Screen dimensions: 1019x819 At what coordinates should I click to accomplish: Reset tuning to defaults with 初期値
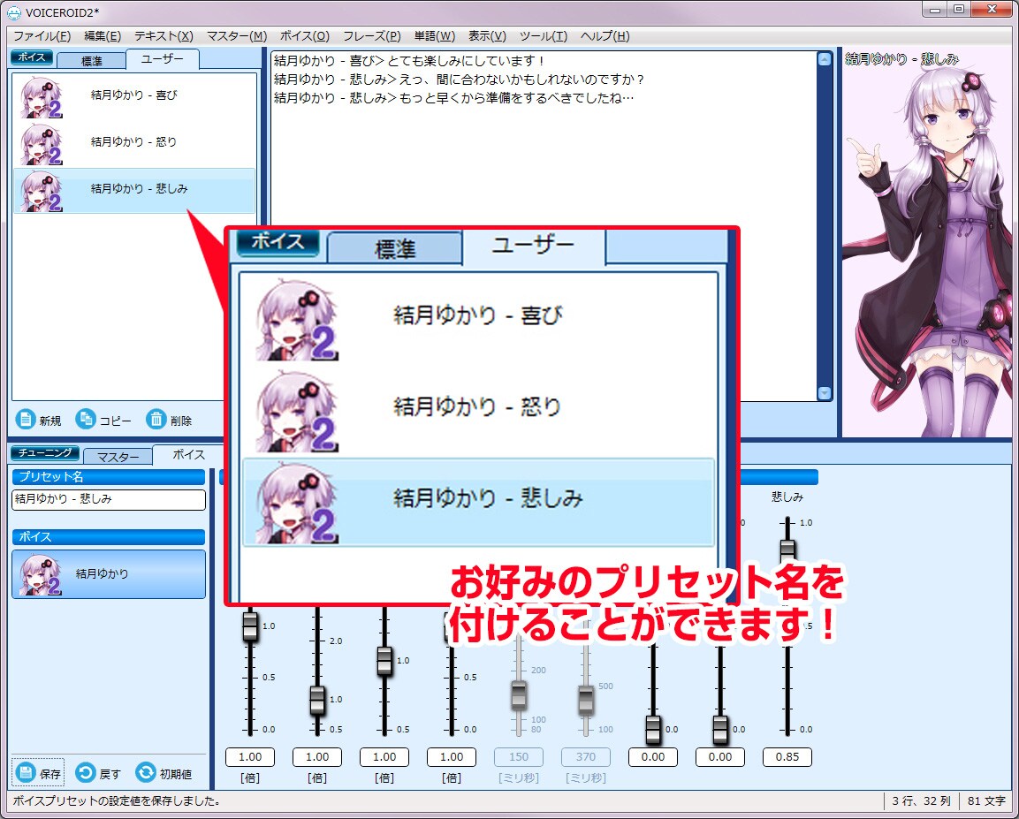pos(163,773)
